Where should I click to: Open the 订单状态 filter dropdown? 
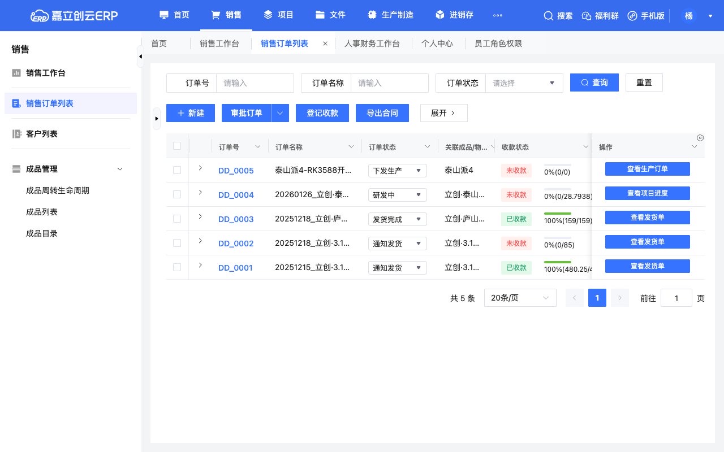[x=524, y=83]
